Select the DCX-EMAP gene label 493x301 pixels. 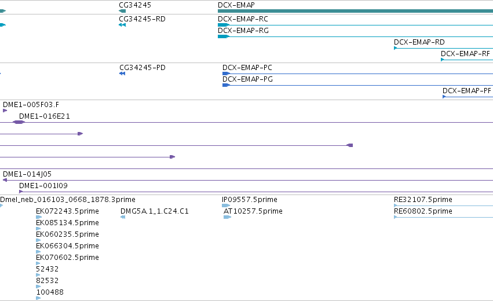(x=236, y=5)
